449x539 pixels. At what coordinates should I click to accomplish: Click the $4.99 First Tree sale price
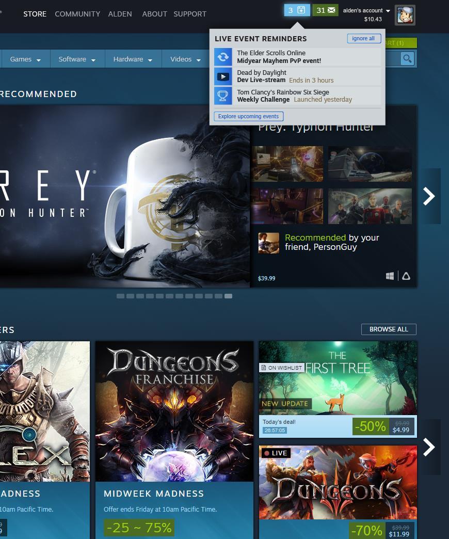pyautogui.click(x=401, y=430)
